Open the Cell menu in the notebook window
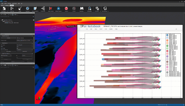185x106 pixels. (106, 29)
